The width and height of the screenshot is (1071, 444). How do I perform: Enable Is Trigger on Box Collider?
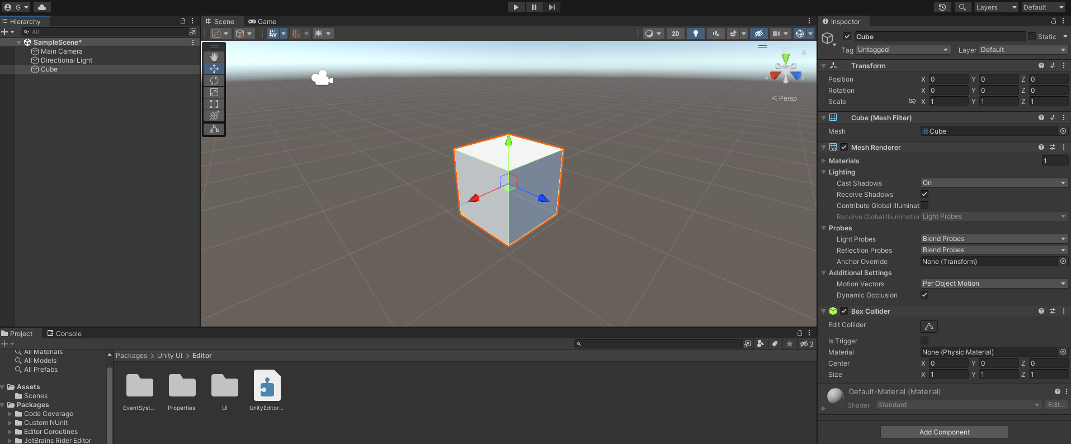point(924,341)
